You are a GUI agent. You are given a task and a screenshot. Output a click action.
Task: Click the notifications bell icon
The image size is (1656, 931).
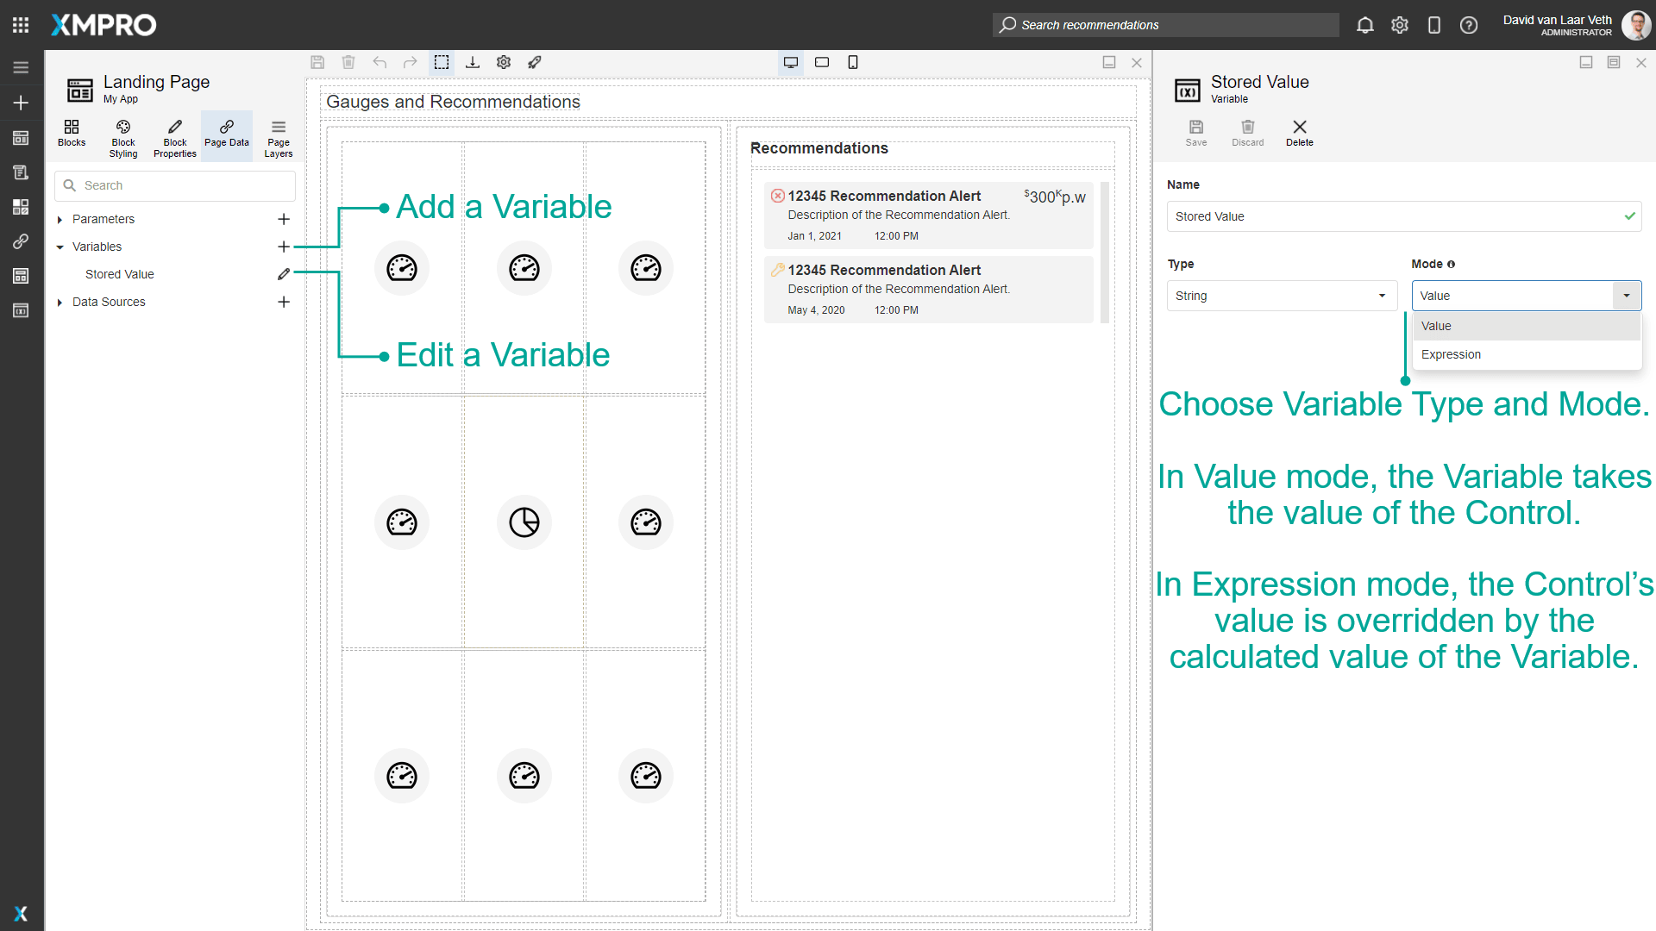(1364, 25)
